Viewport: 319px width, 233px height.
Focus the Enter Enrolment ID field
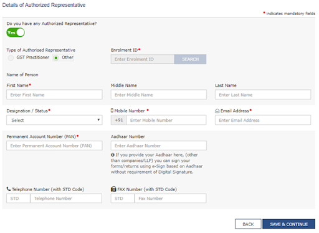click(x=143, y=59)
